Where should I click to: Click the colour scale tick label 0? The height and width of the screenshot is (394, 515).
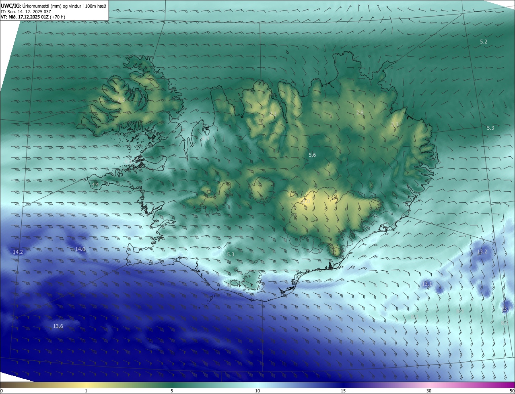2,391
